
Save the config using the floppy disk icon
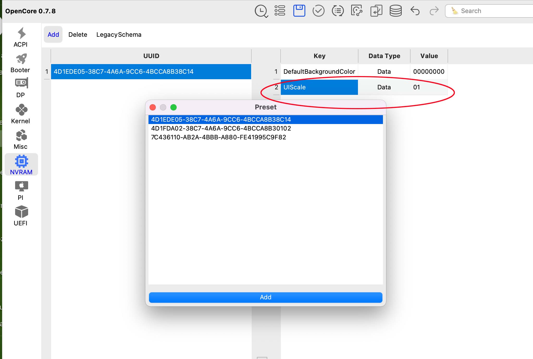point(299,11)
